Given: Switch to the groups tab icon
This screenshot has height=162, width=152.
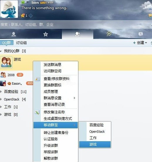Looking at the screenshot, I should coord(77,34).
